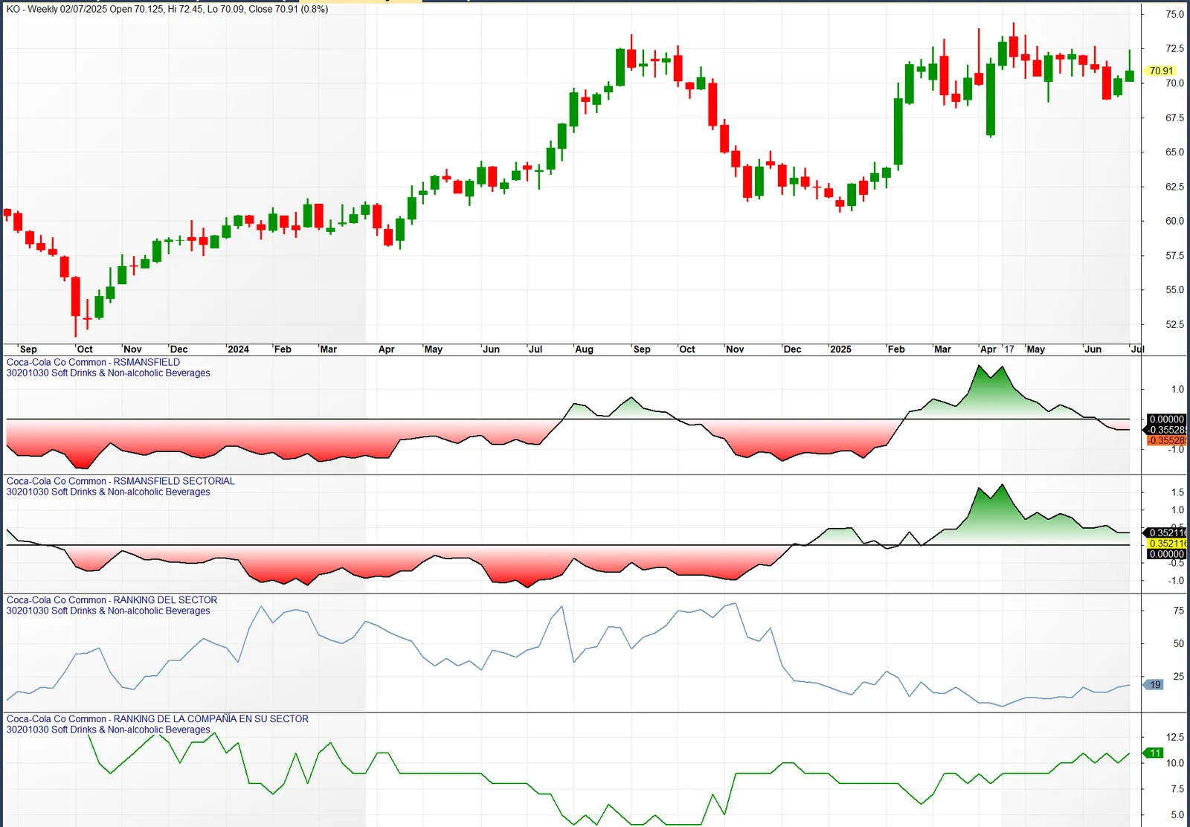
Task: Click the yellow 0.352116 value tag
Action: pos(1166,544)
